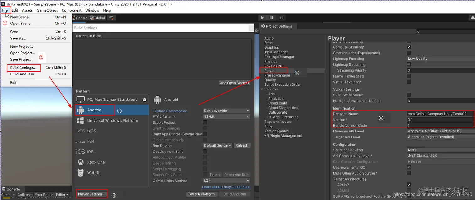Screen dimensions: 475x200
Task: Enable the SRGB Write Mode checkbox
Action: (409, 95)
